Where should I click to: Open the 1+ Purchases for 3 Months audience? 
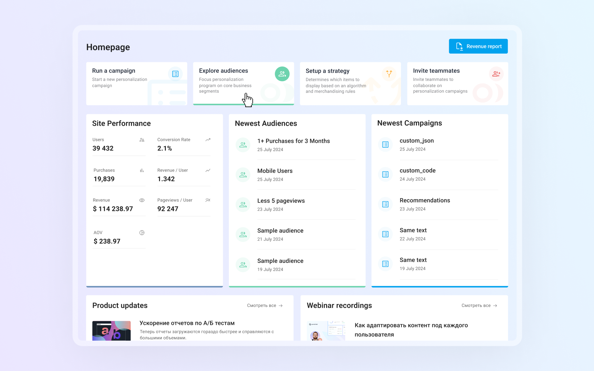293,141
